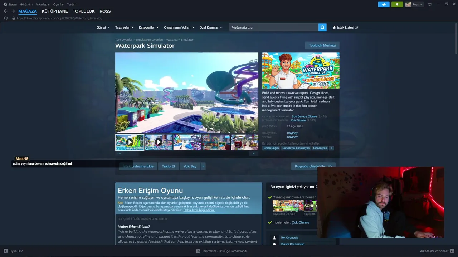Switch to the TOPLULUK tab

point(84,11)
